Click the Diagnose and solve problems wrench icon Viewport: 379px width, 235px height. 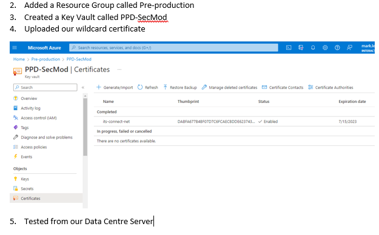[16, 137]
